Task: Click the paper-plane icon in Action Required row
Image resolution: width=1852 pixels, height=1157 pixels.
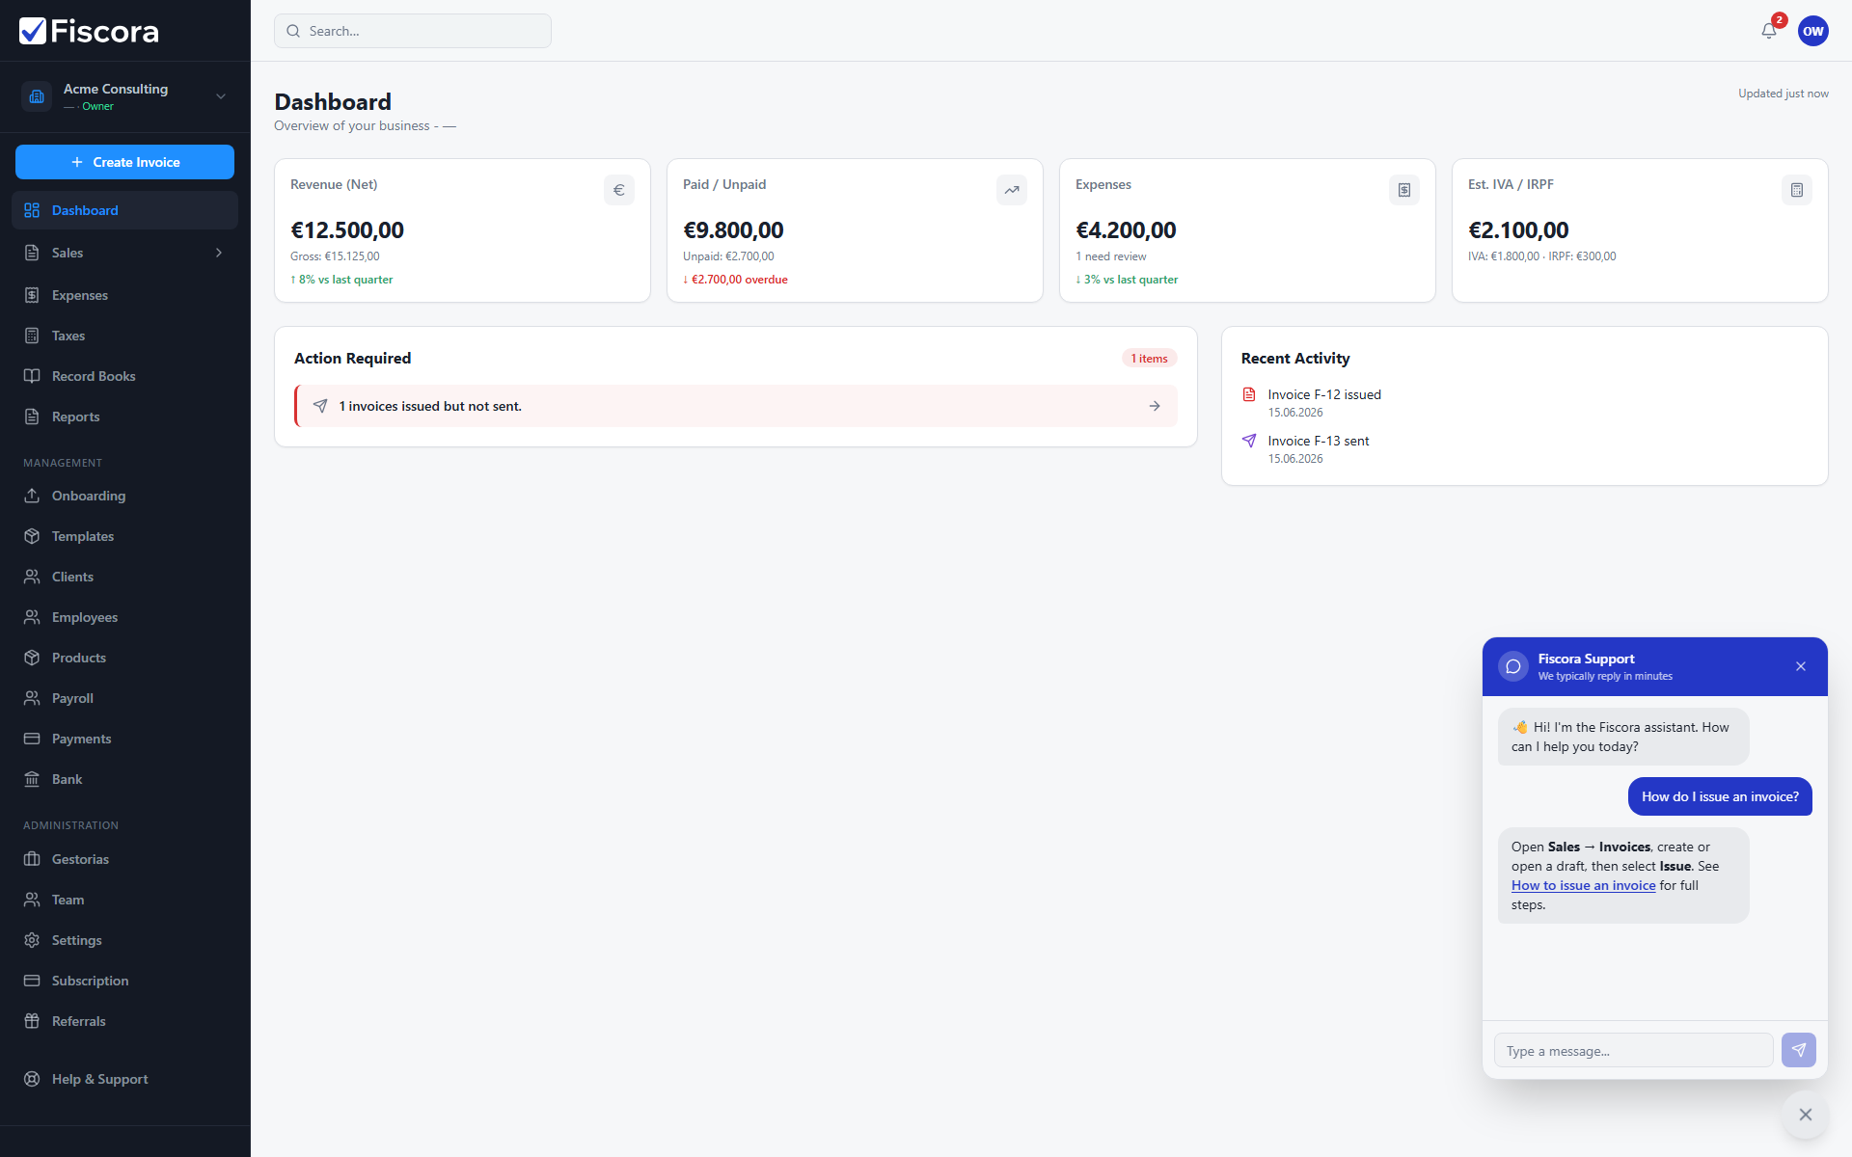Action: tap(320, 406)
